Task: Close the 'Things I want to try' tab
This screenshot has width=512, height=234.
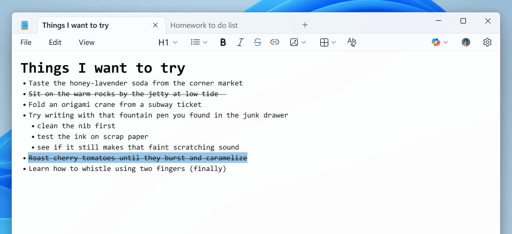Action: 155,25
